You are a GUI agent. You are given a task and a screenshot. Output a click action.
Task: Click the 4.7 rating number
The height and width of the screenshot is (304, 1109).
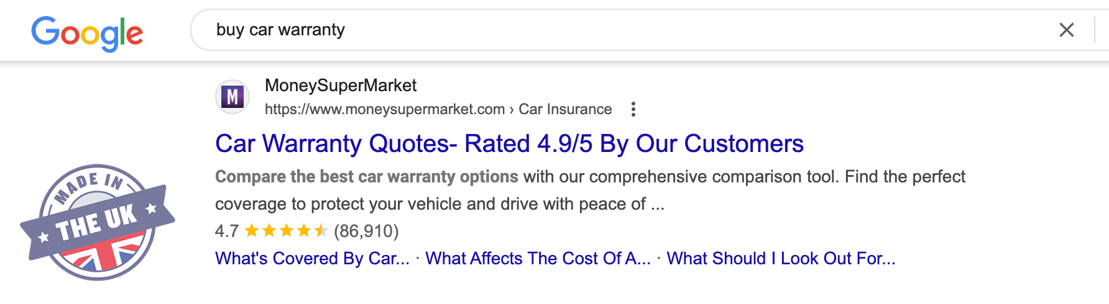227,231
